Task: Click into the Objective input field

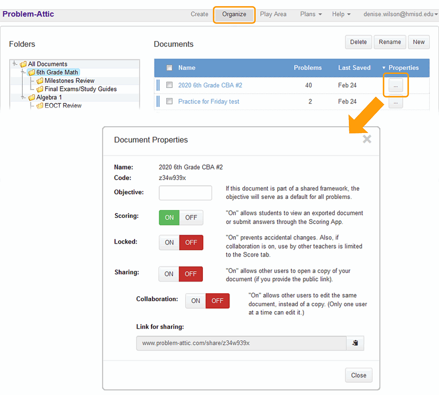Action: coord(185,193)
